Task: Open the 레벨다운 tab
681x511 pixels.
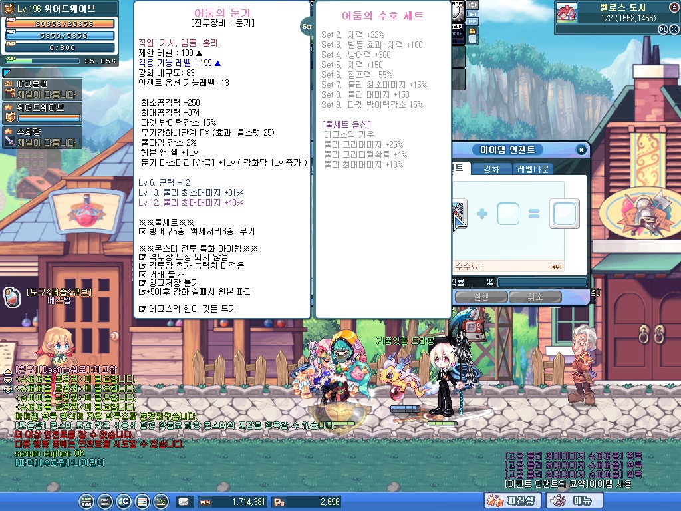Action: (534, 169)
